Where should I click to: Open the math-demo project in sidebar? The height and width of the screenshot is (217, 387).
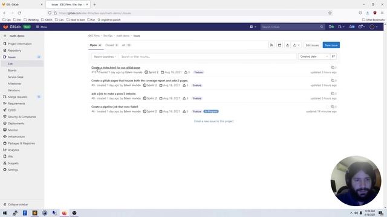coord(17,36)
